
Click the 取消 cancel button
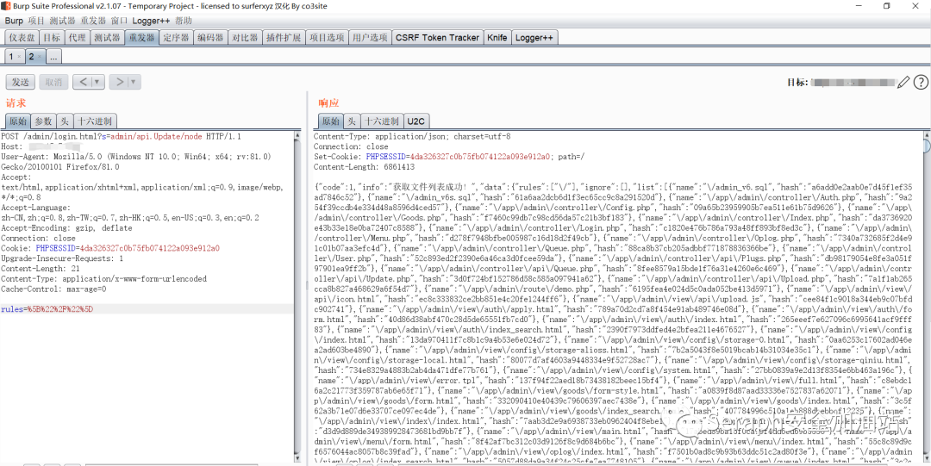click(53, 82)
